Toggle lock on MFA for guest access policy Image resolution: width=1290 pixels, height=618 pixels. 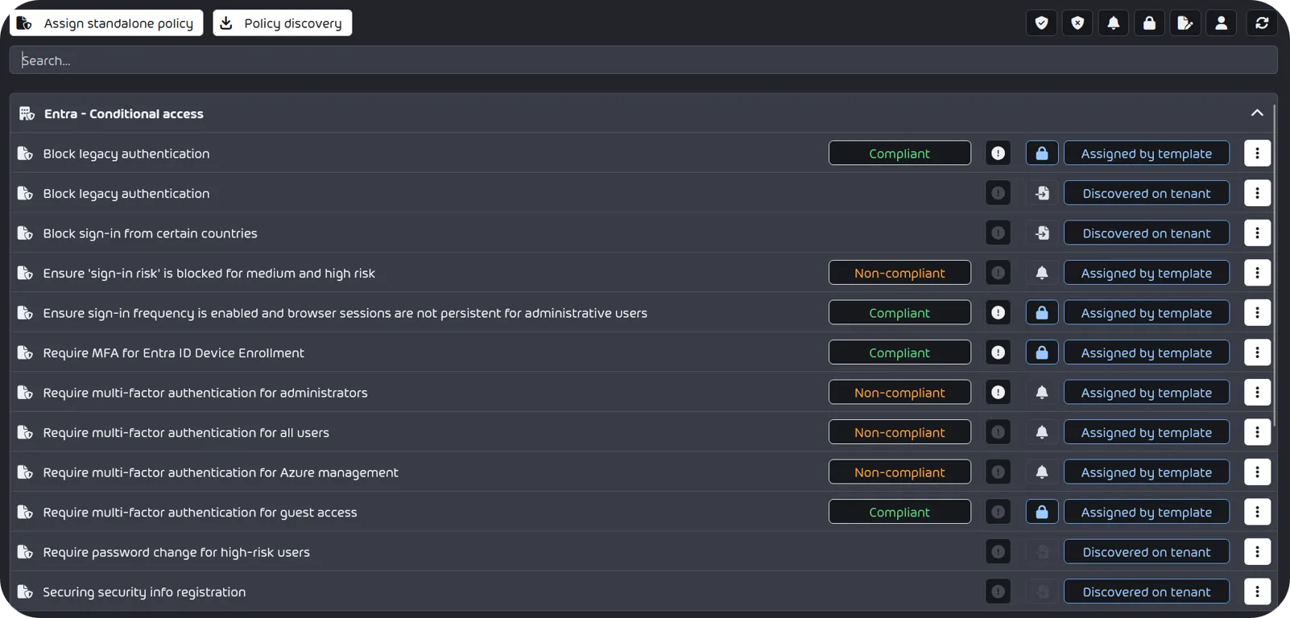point(1042,512)
